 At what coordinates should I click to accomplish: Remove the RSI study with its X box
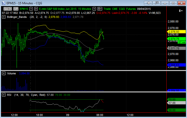tap(4, 95)
